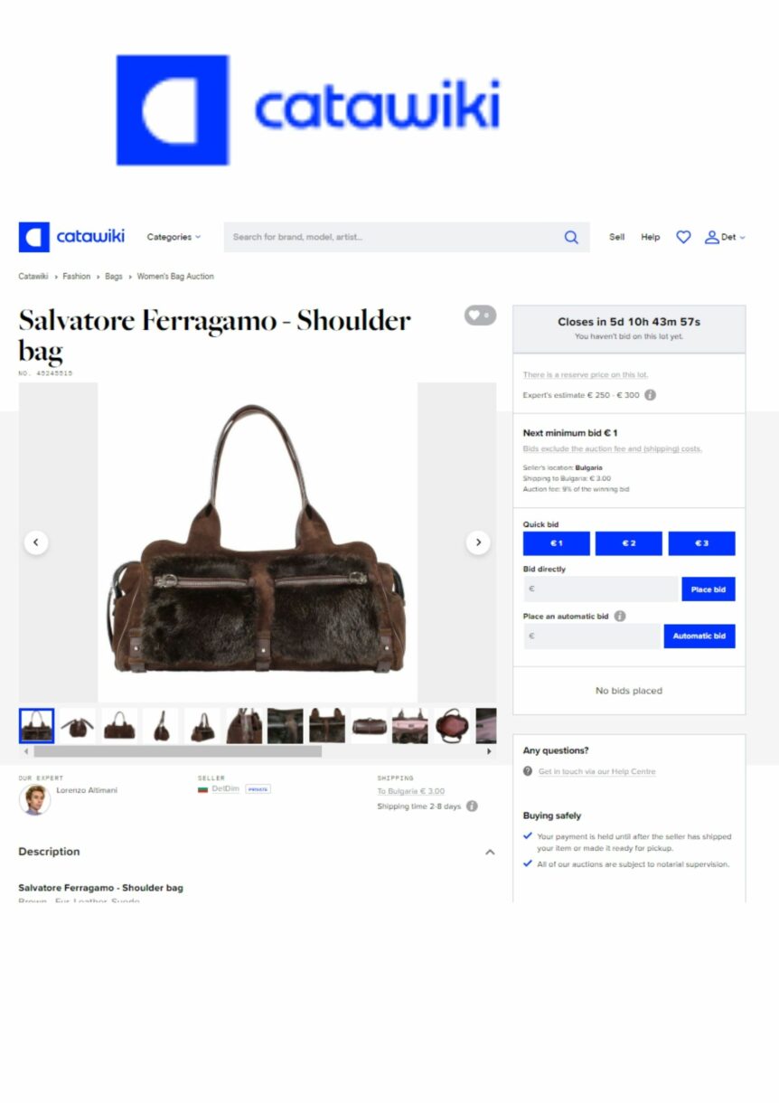
Task: Click info icon beside expert's estimate
Action: point(650,395)
